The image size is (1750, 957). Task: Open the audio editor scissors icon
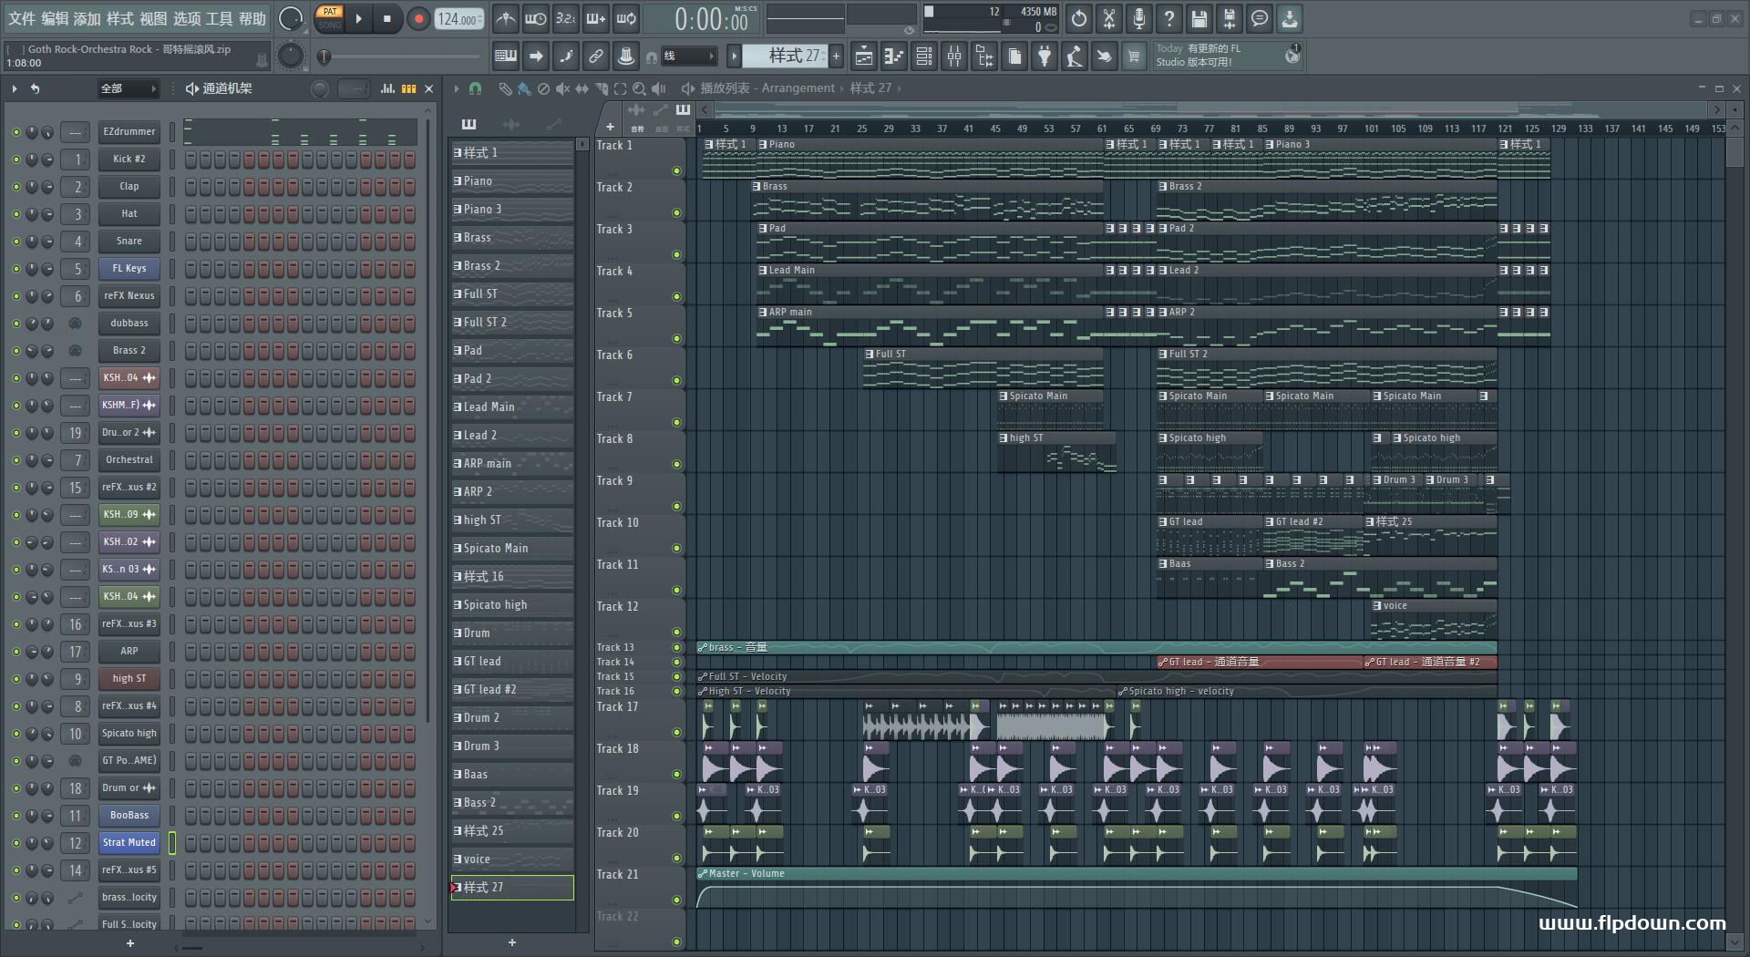[1109, 18]
